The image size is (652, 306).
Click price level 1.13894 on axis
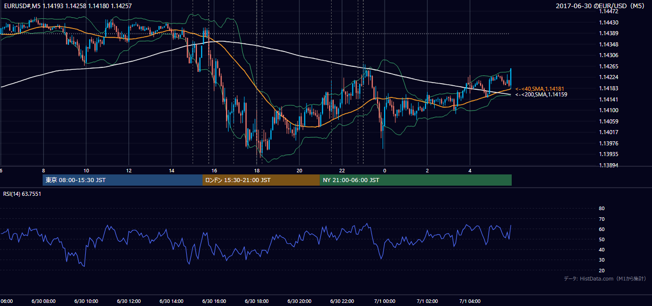(609, 165)
